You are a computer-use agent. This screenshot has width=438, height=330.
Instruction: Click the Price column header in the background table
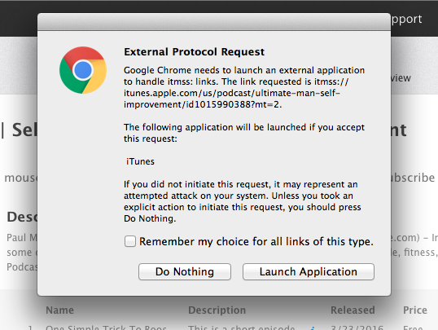click(415, 310)
